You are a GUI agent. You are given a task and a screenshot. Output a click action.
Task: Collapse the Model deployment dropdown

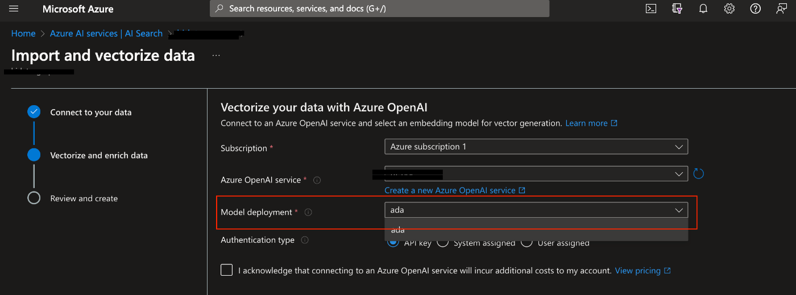coord(536,210)
